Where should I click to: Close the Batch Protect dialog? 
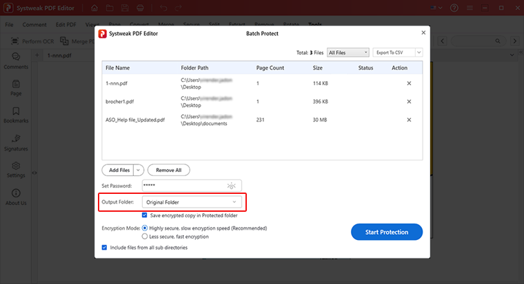pos(423,33)
